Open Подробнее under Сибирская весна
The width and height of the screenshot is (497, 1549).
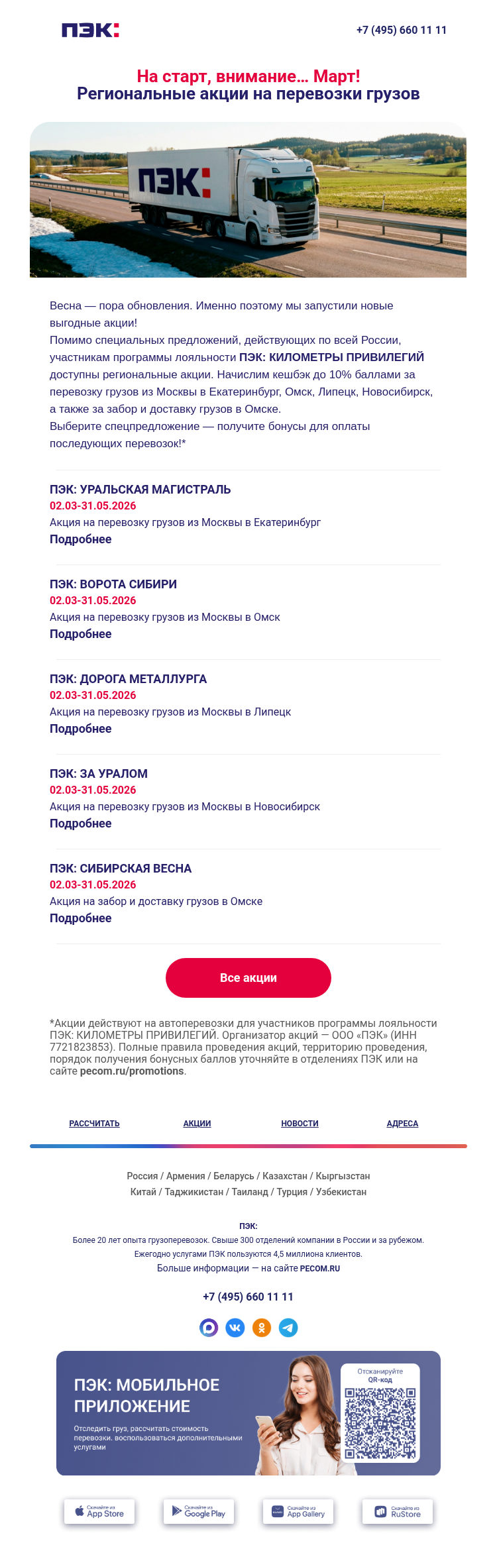[81, 918]
